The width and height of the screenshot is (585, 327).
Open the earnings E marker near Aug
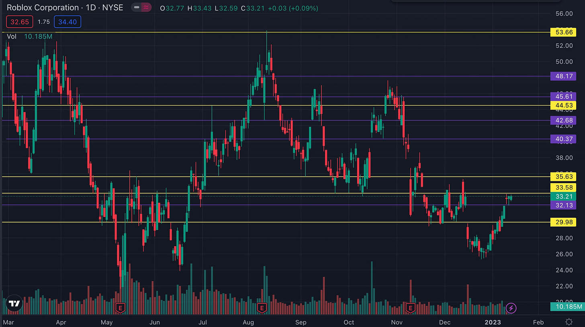262,308
